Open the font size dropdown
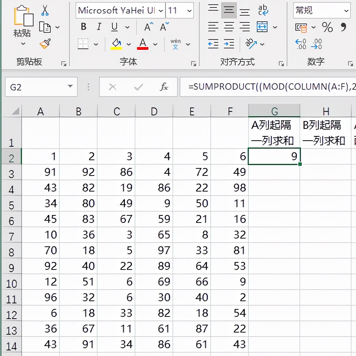Image resolution: width=356 pixels, height=356 pixels. point(189,11)
